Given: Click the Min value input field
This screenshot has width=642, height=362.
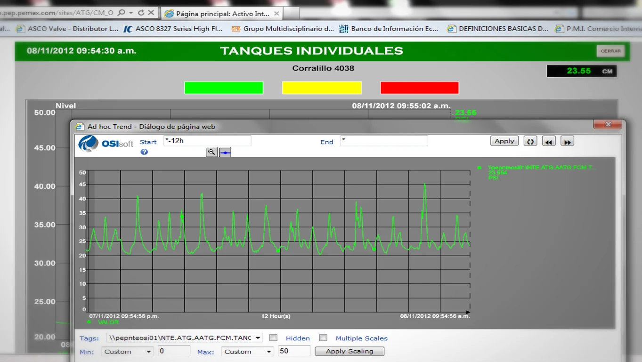Looking at the screenshot, I should tap(174, 351).
